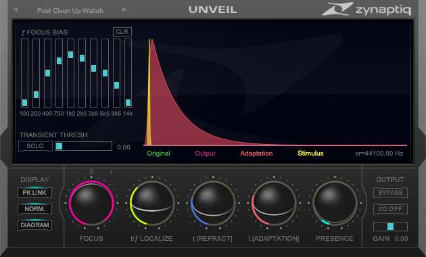Toggle the Adaptation curve legend
The width and height of the screenshot is (426, 257).
pyautogui.click(x=256, y=154)
